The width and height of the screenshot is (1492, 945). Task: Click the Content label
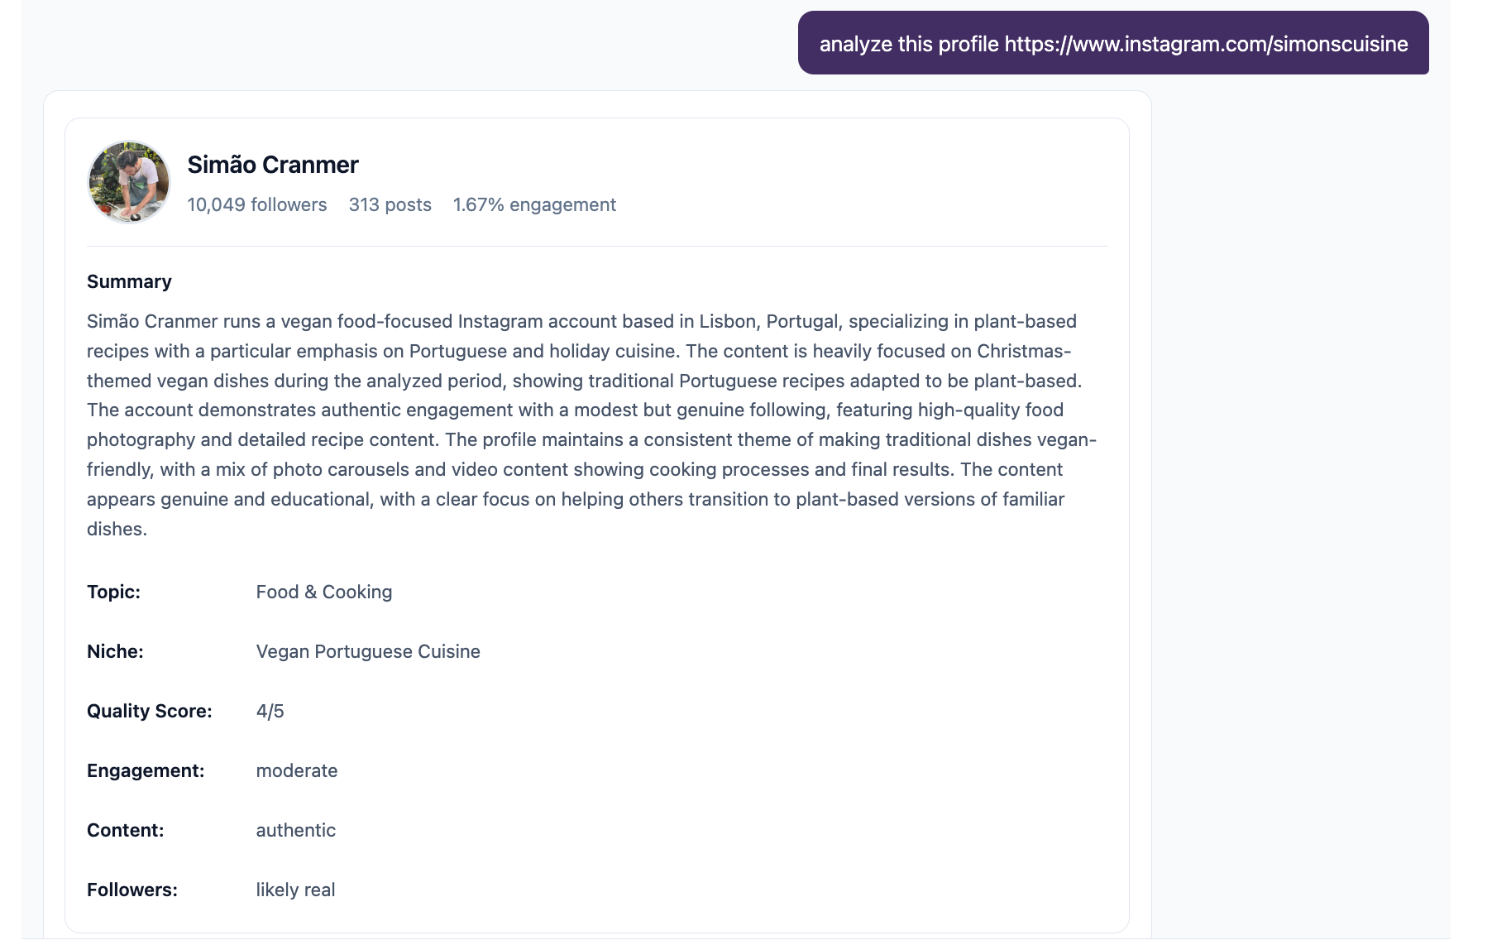pos(126,830)
